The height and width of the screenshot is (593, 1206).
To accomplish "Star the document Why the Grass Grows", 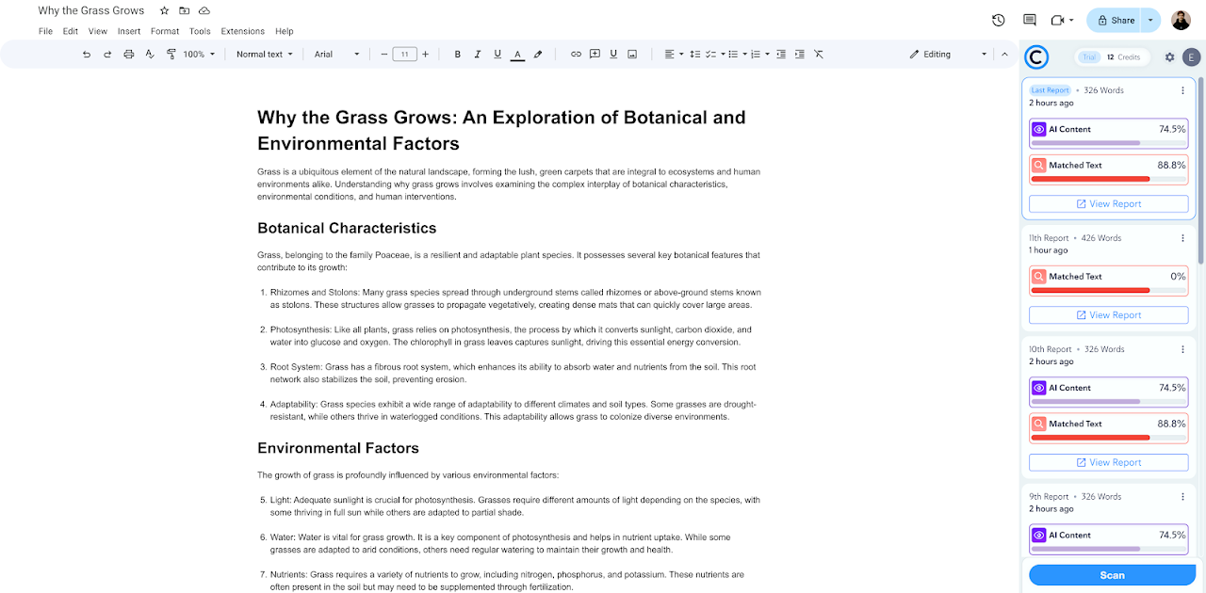I will [164, 10].
